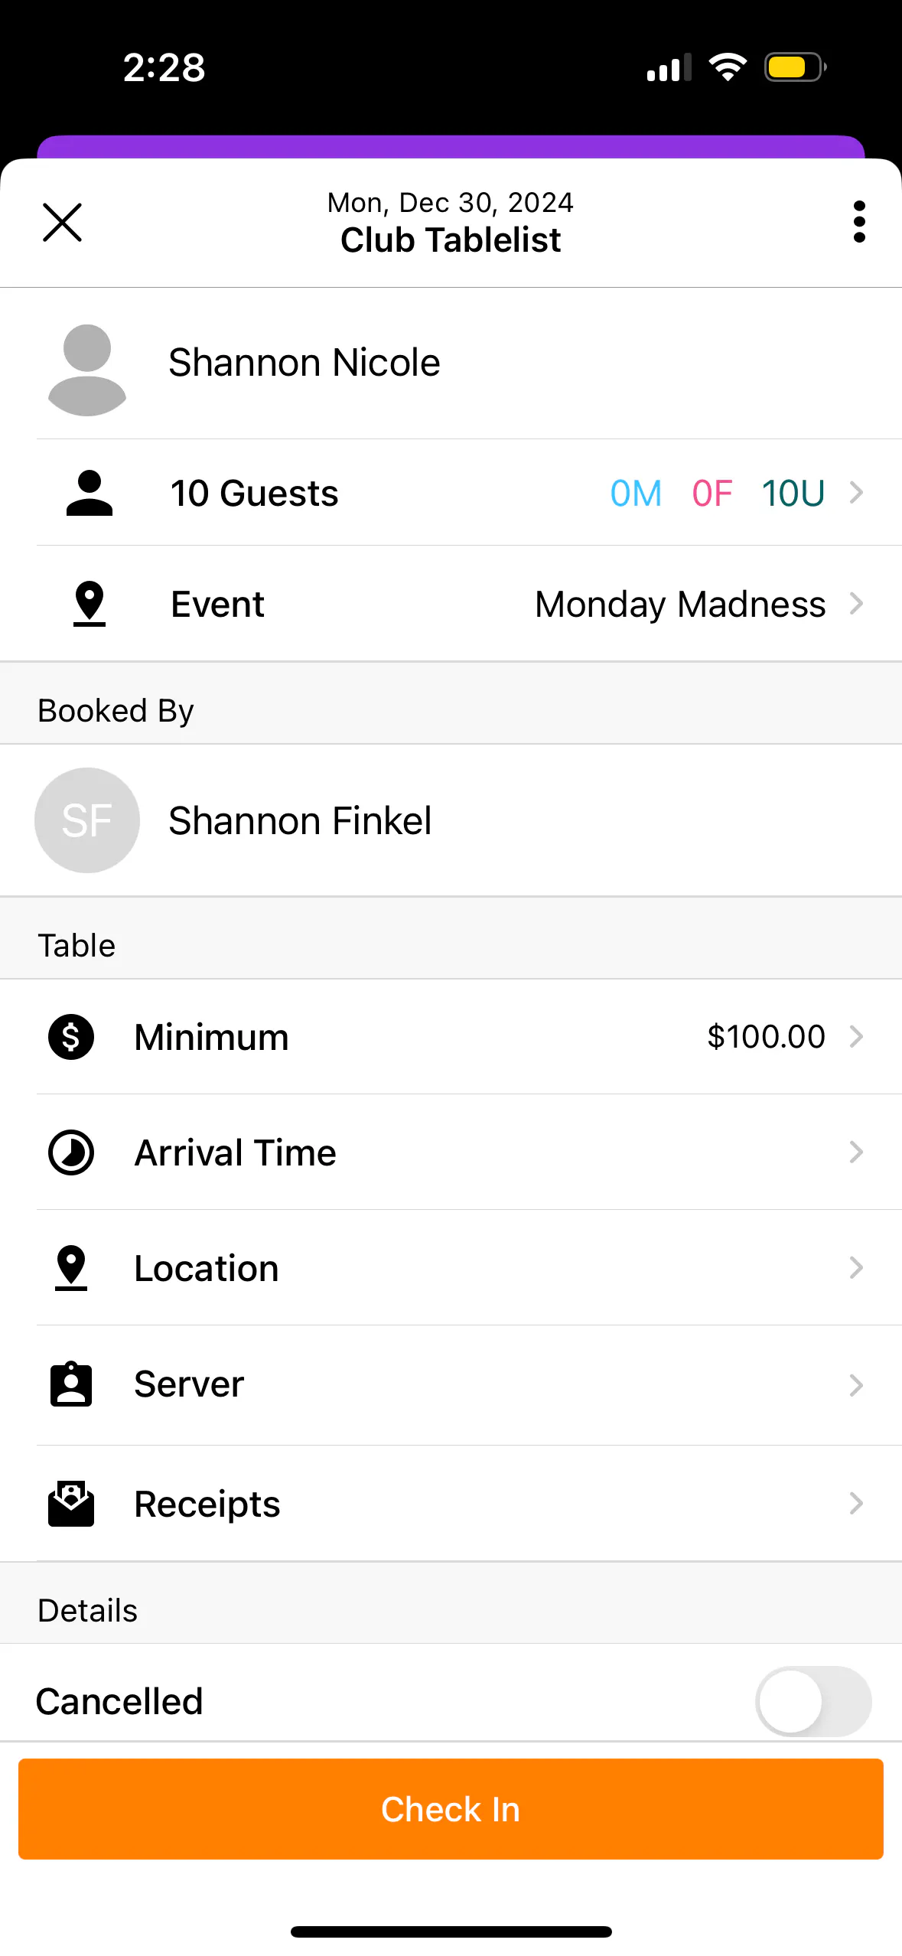Tap the table Location pin icon
902x1956 pixels.
point(71,1268)
